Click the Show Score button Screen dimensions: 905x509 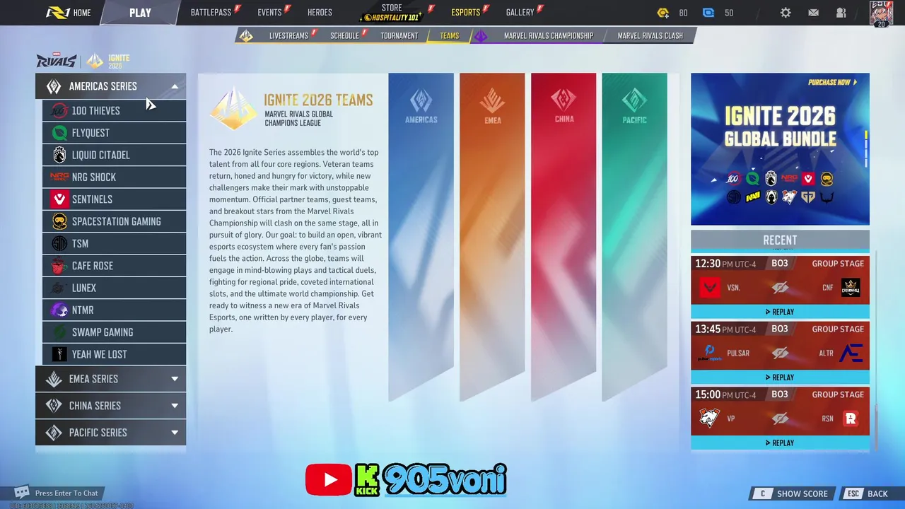pyautogui.click(x=793, y=493)
